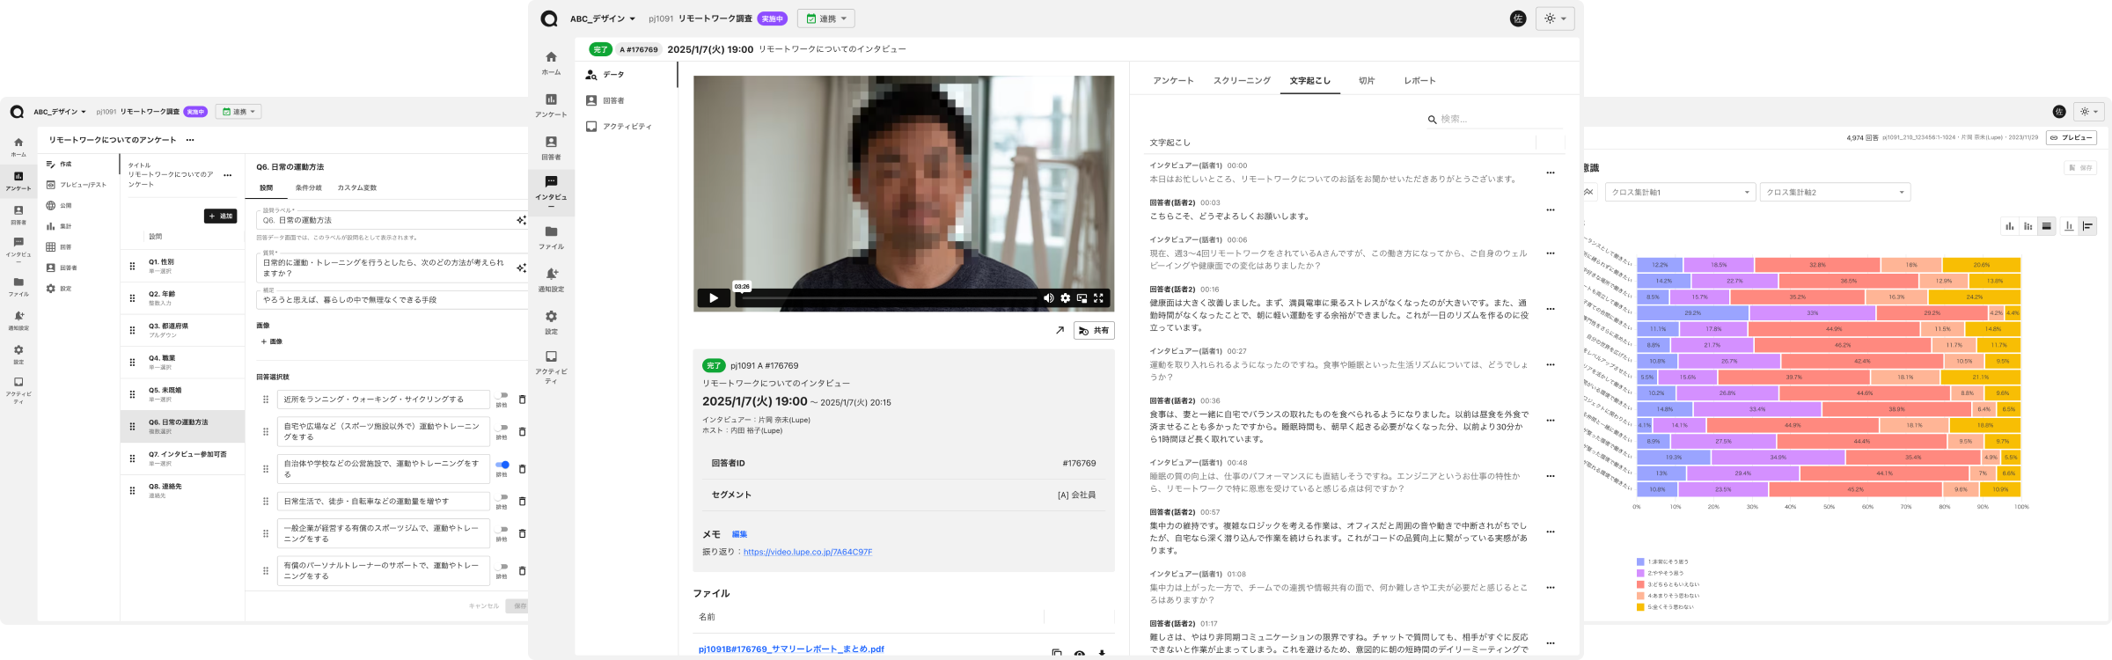This screenshot has height=660, width=2112.
Task: Open more menu for 00:00 transcript line
Action: click(x=1551, y=172)
